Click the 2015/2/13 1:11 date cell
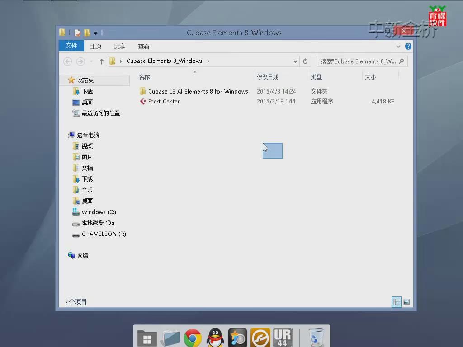The width and height of the screenshot is (463, 347). [276, 102]
